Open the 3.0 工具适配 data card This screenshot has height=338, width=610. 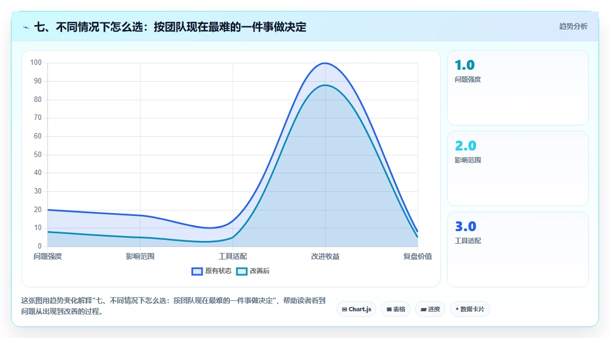(518, 249)
